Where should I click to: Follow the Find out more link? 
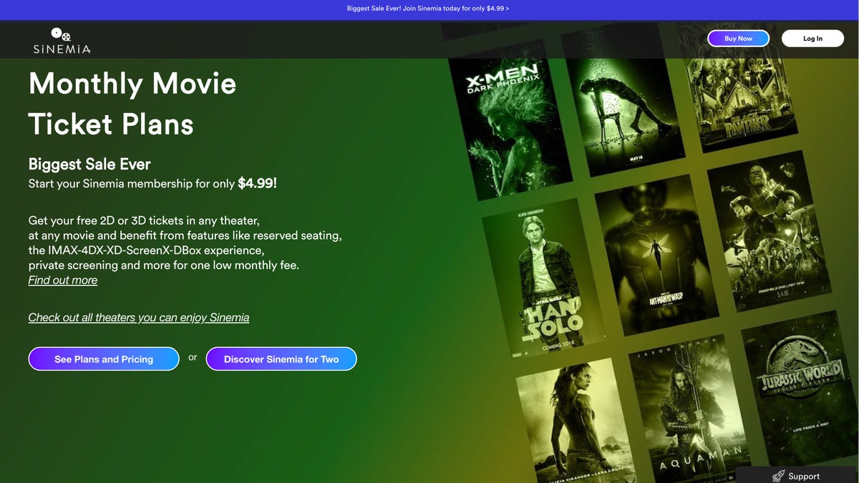pyautogui.click(x=63, y=280)
